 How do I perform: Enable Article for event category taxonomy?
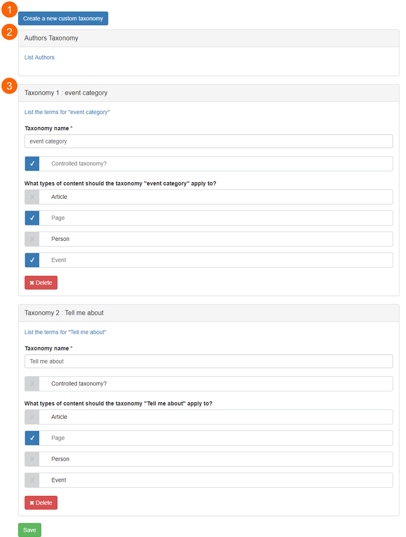click(x=32, y=197)
